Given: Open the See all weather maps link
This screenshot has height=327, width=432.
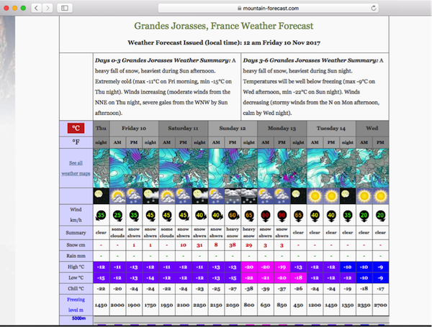Looking at the screenshot, I should (76, 168).
